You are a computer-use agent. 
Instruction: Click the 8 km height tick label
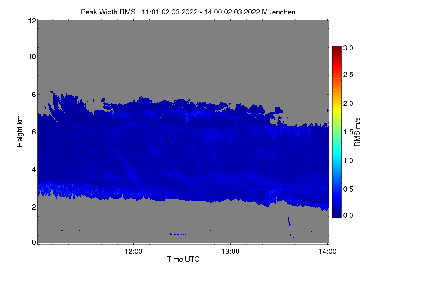[33, 94]
